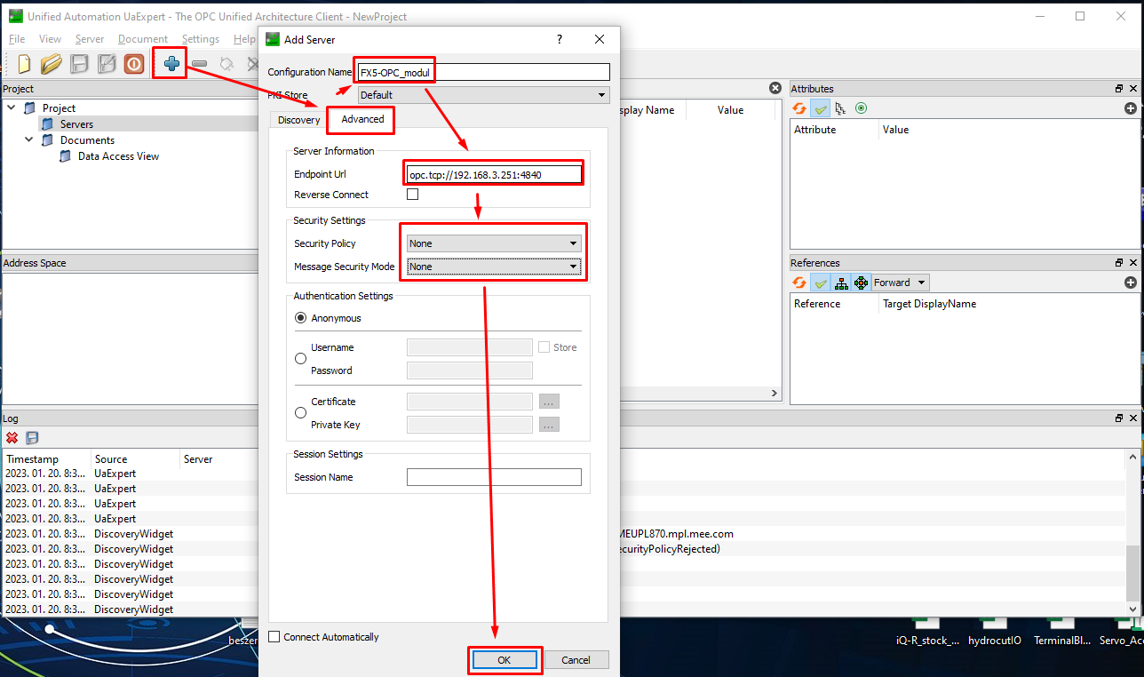This screenshot has width=1144, height=677.
Task: Open the Server menu
Action: tap(90, 39)
